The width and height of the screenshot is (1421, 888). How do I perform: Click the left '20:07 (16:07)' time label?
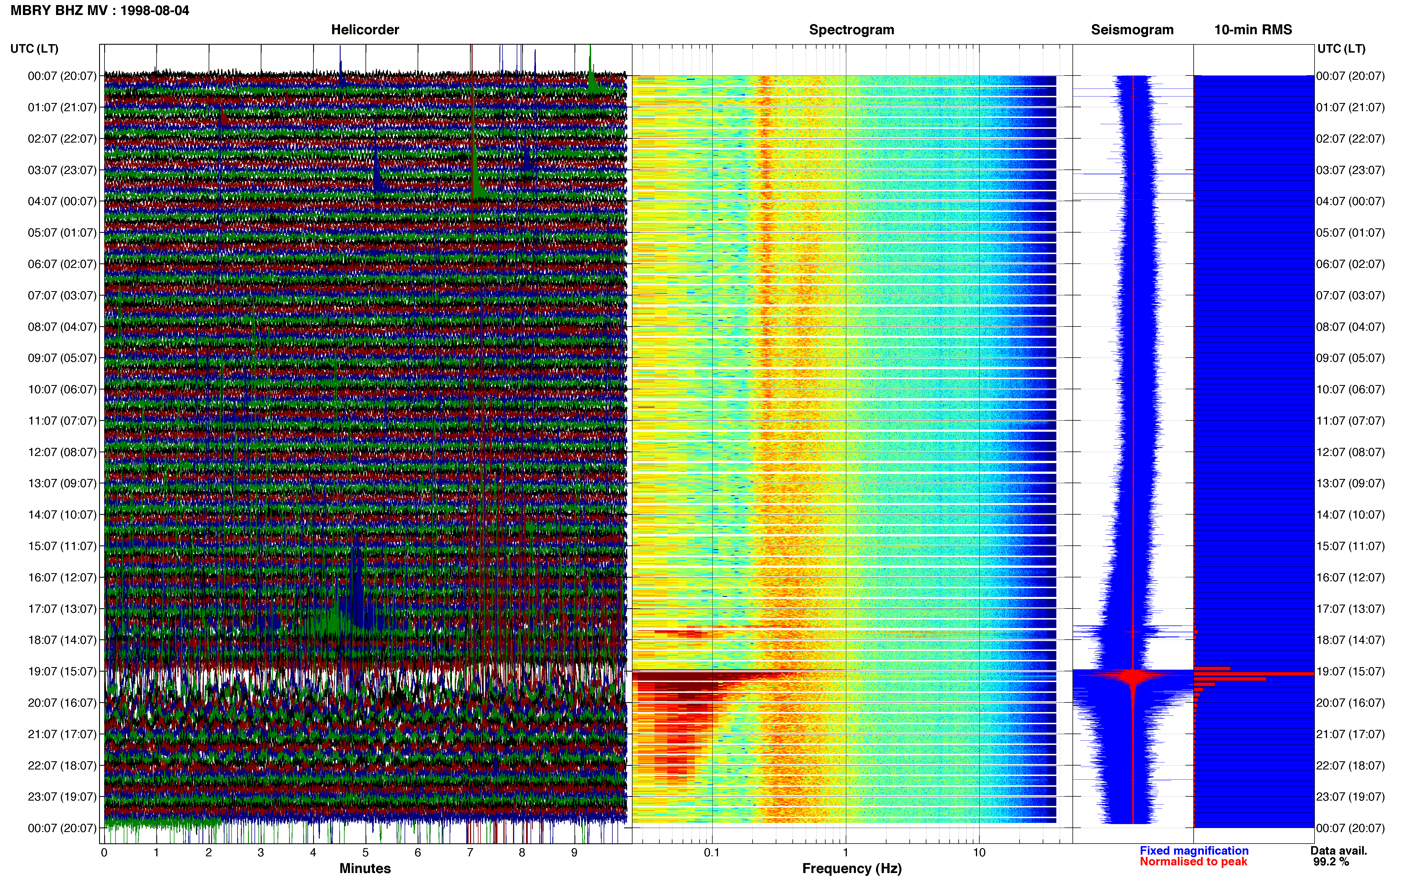point(62,702)
